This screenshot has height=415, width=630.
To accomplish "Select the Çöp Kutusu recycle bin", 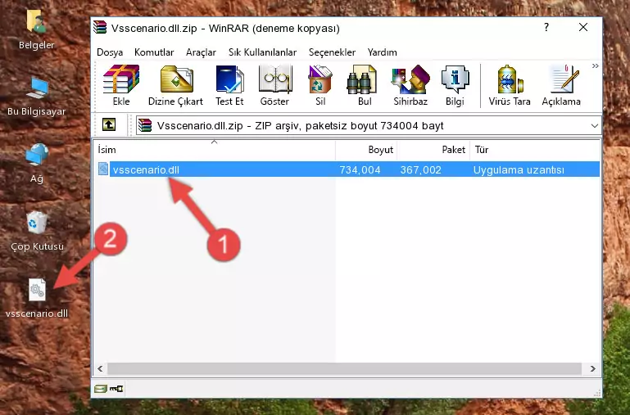I will click(37, 231).
